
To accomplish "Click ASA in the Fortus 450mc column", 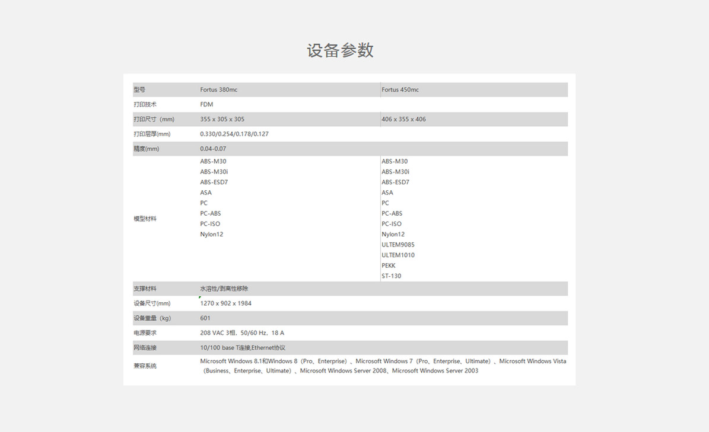I will click(x=387, y=193).
